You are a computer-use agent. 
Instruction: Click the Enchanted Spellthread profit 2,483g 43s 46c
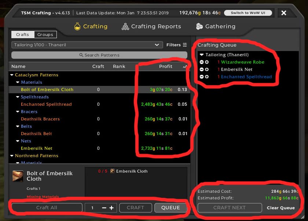[x=157, y=104]
